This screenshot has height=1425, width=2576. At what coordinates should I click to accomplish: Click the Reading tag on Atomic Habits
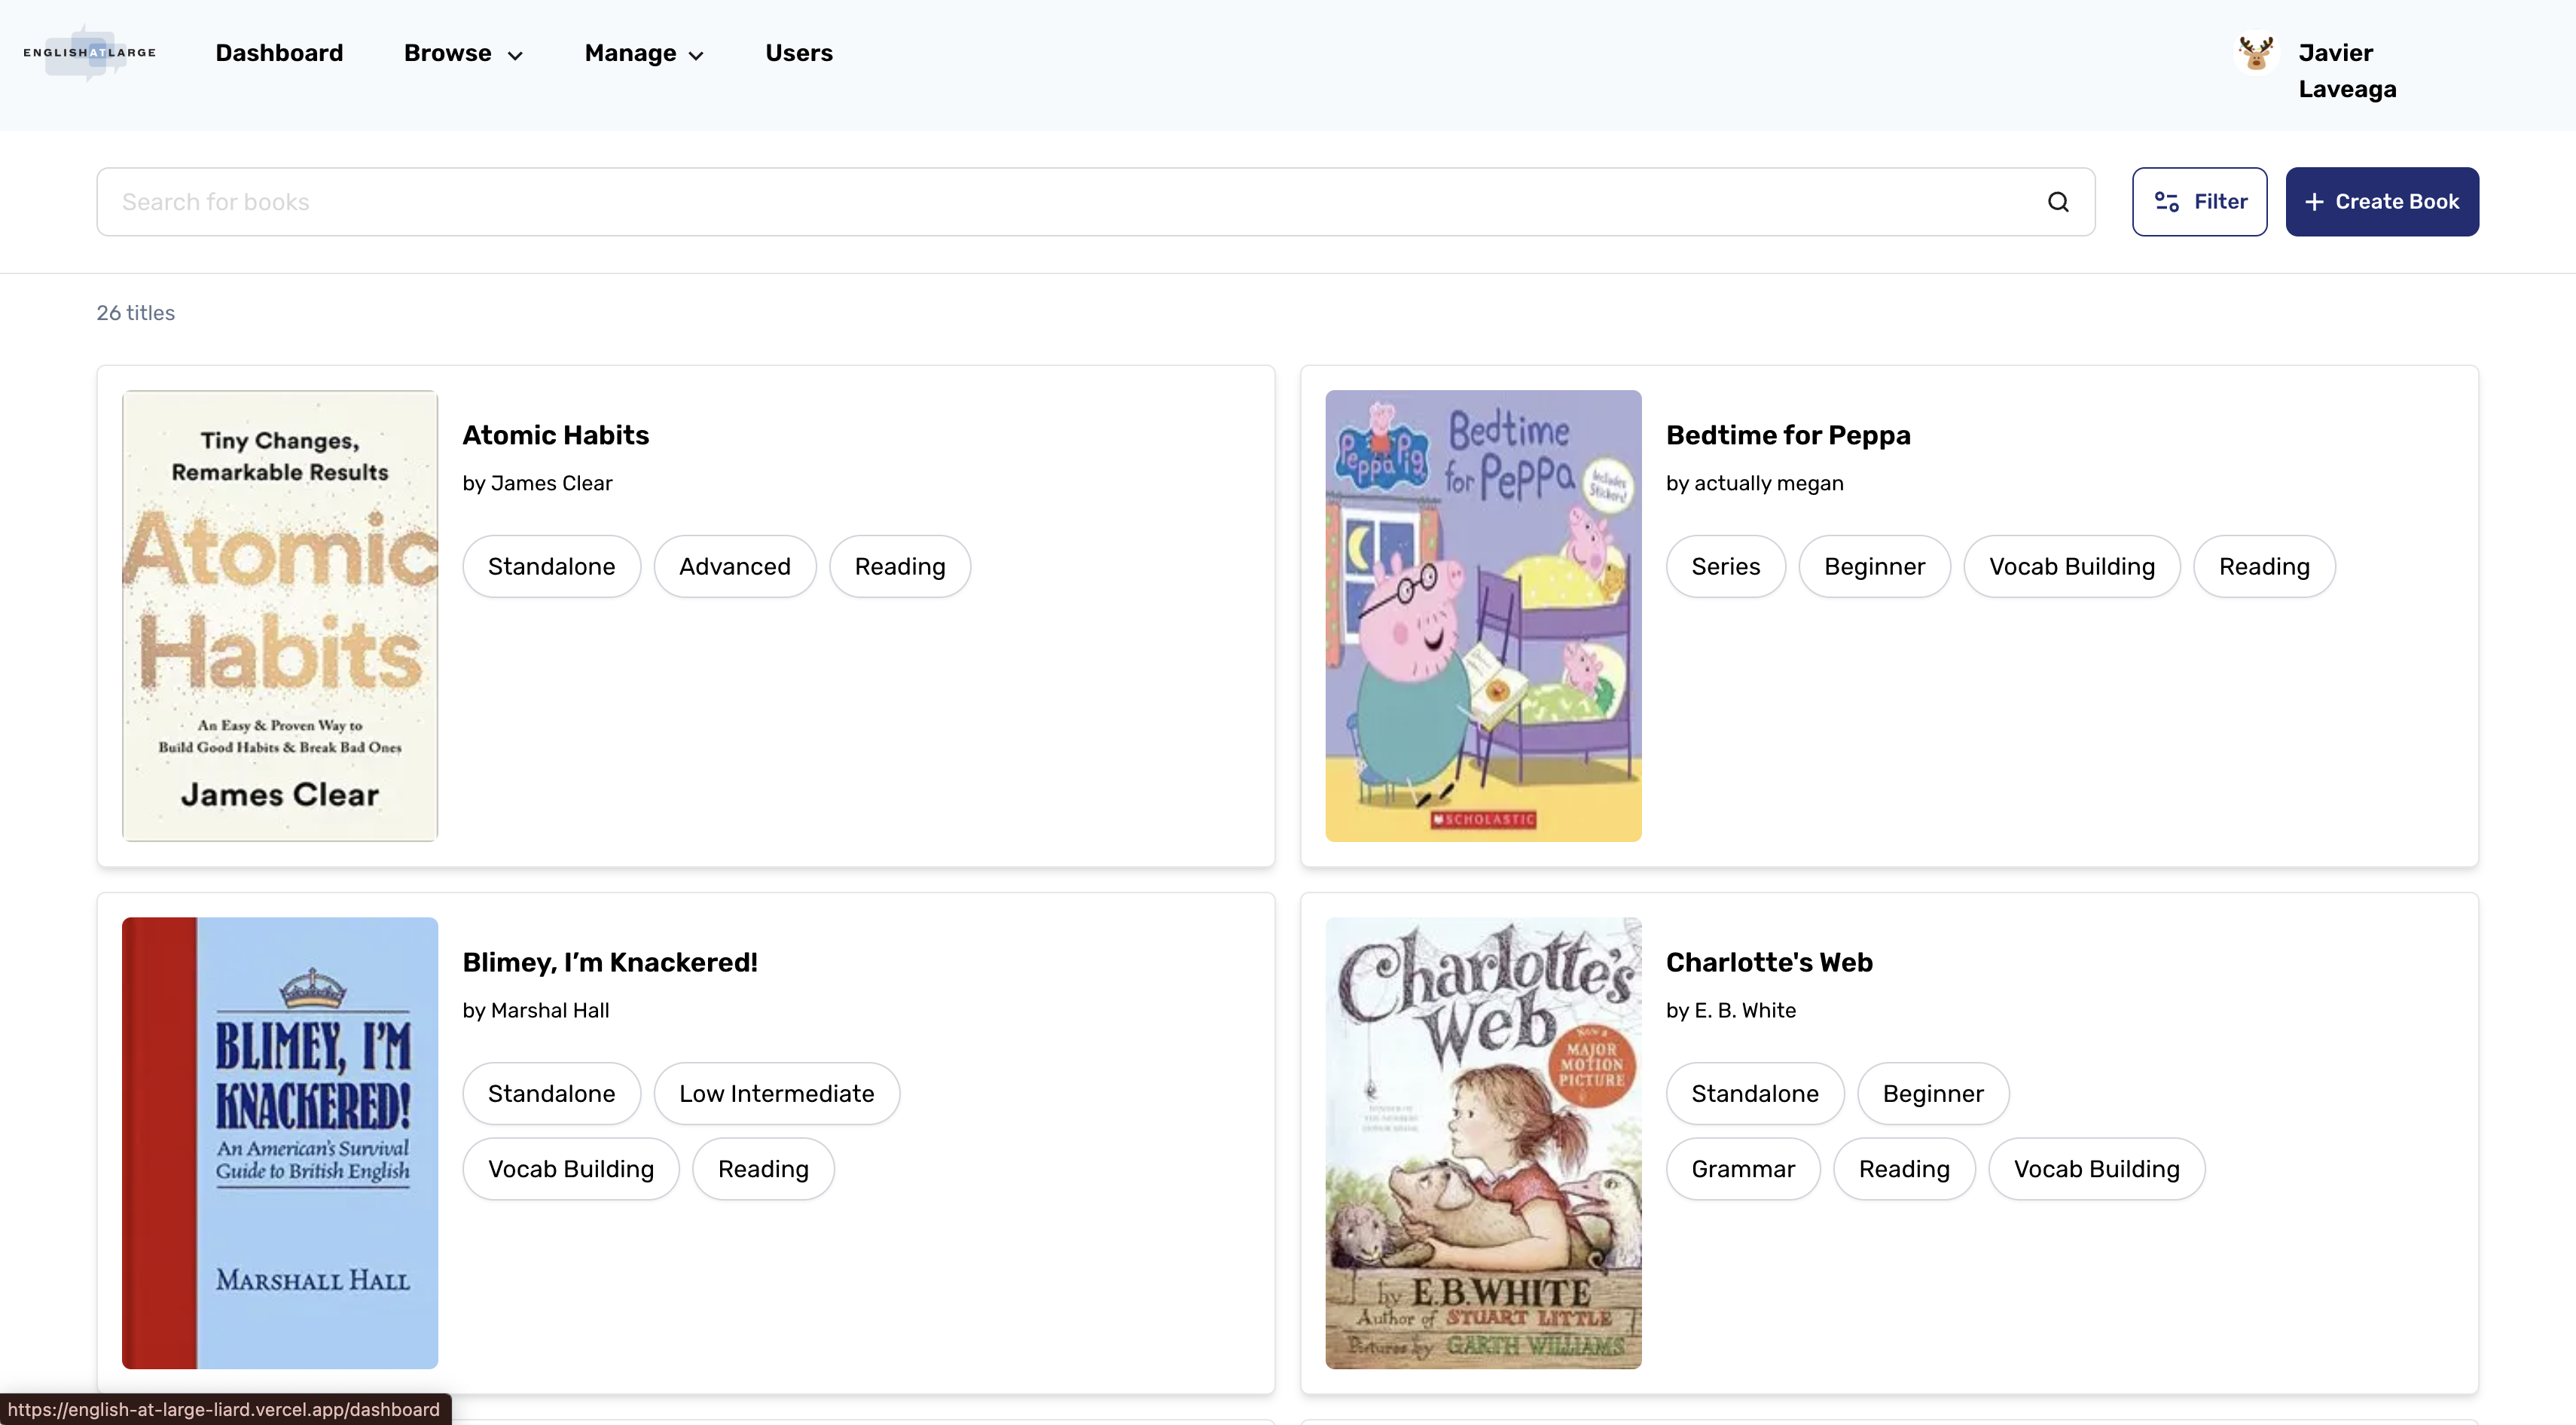coord(899,566)
